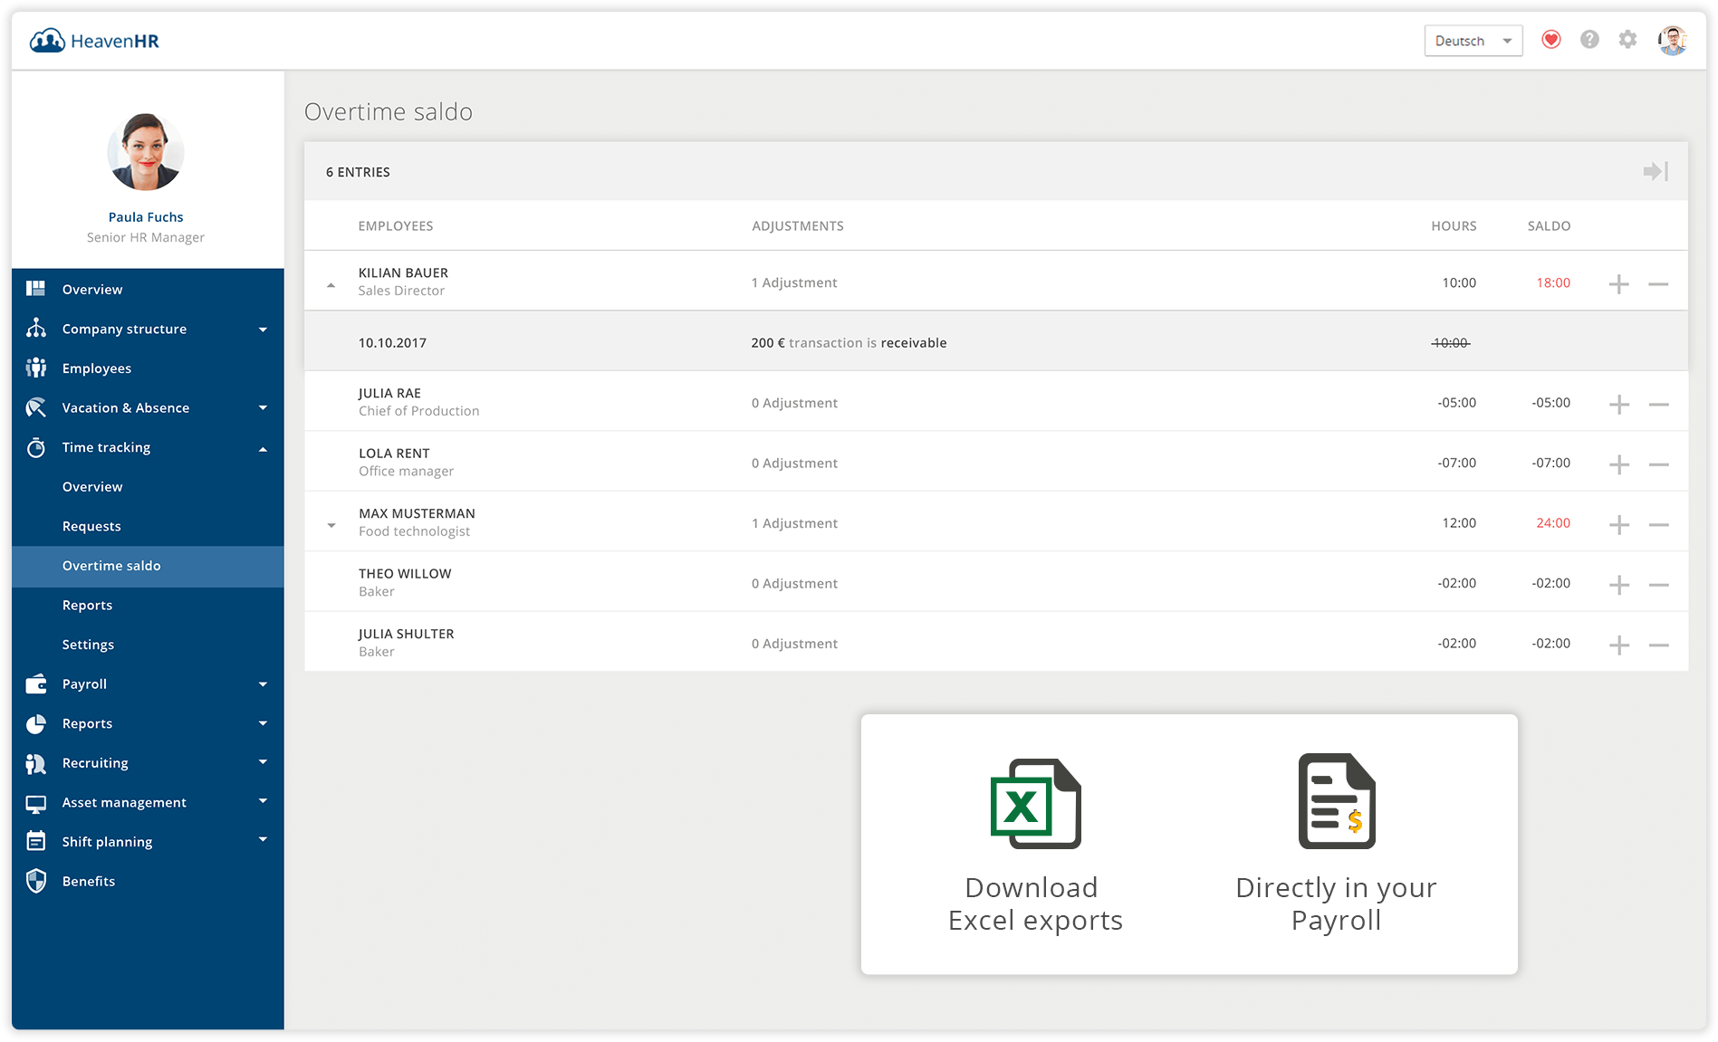The width and height of the screenshot is (1718, 1042).
Task: Click the LOLA RENT employee name
Action: coord(394,454)
